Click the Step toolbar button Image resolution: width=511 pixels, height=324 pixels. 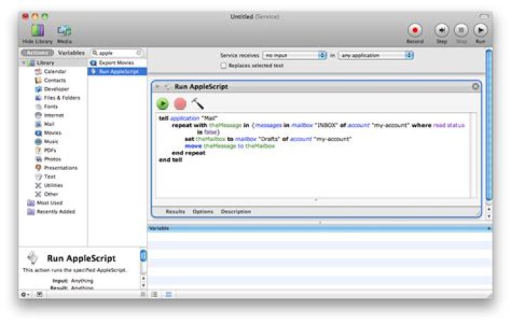(441, 30)
